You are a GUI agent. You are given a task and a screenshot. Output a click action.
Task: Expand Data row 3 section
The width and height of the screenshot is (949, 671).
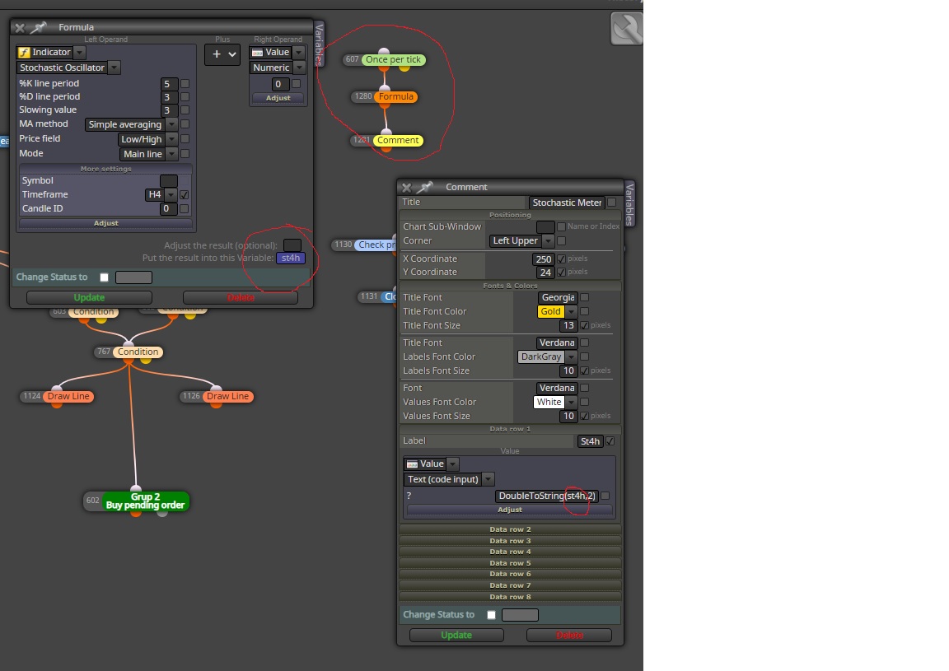[510, 541]
